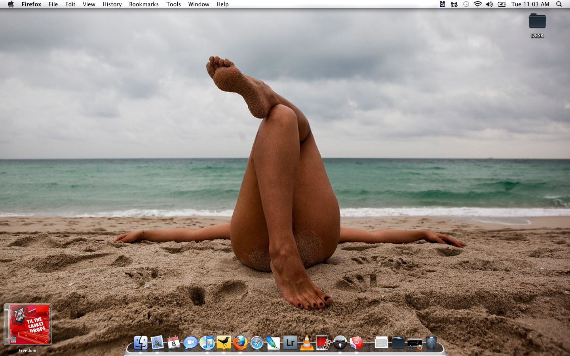
Task: Click the Freedom album art thumbnail
Action: pyautogui.click(x=28, y=324)
